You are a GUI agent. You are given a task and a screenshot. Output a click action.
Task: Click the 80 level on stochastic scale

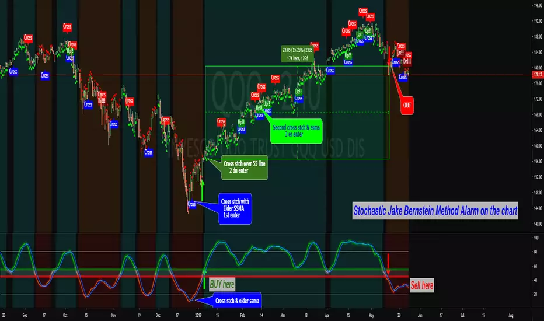535,252
